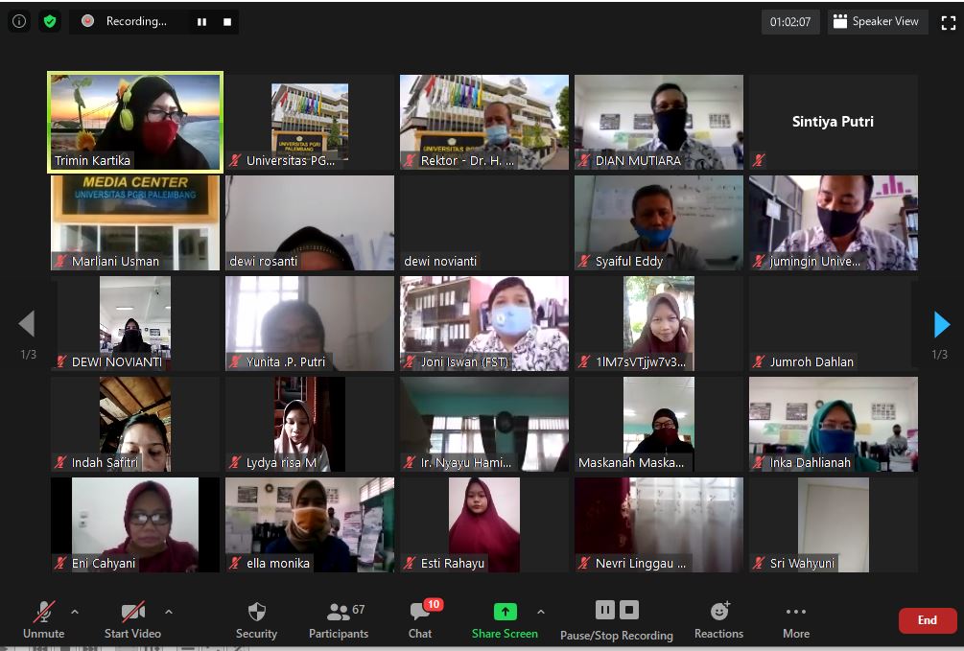Click the Recording... status indicator
The image size is (964, 651).
pyautogui.click(x=125, y=21)
